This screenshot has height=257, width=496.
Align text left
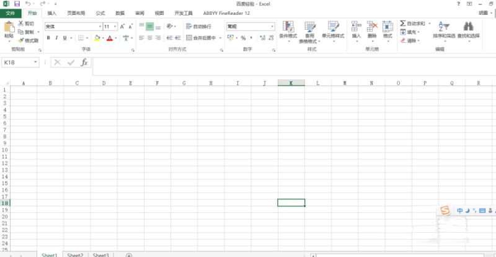click(141, 38)
